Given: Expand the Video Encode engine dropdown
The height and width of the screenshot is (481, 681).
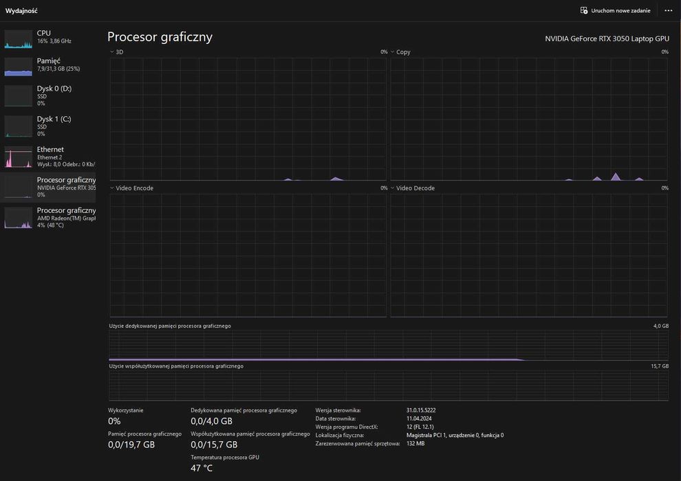Looking at the screenshot, I should 112,188.
